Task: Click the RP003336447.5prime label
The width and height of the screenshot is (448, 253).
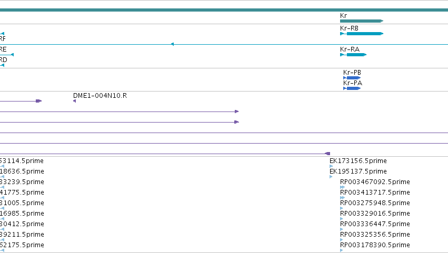Action: (375, 224)
